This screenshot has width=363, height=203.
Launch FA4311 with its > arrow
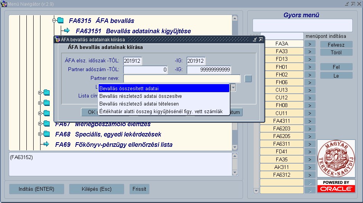coord(310,121)
